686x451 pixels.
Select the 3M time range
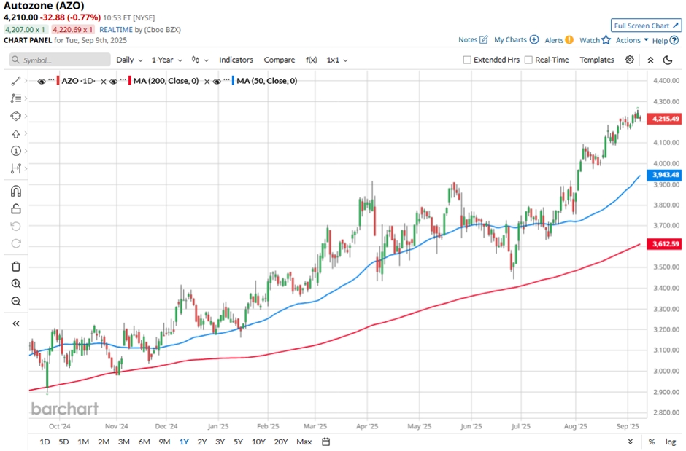[124, 442]
